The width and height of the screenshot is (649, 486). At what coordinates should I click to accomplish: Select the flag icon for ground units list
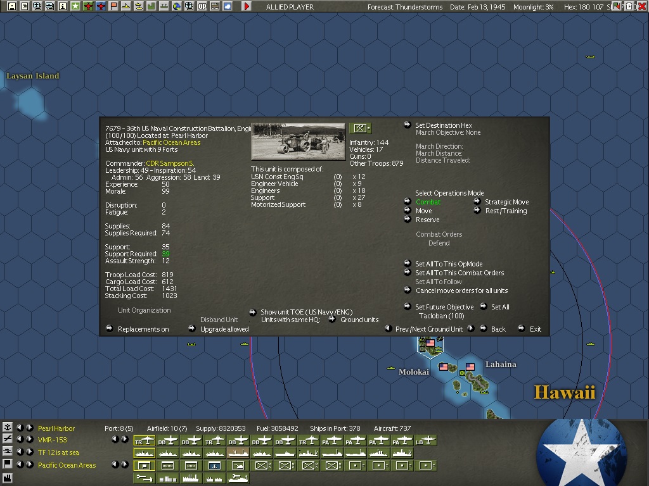(x=7, y=465)
